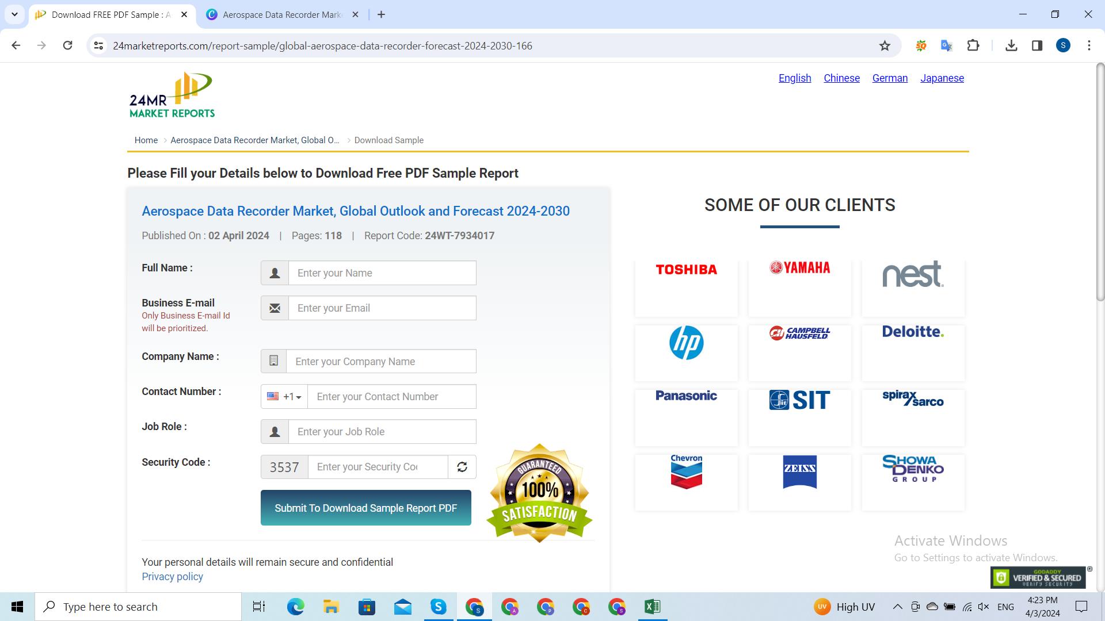Click the refresh security code icon

coord(462,467)
